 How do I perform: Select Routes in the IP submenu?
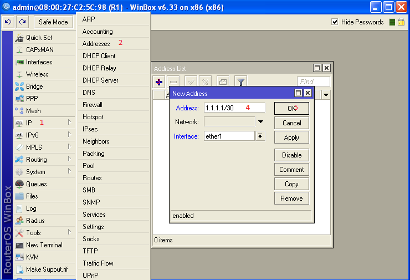(x=114, y=178)
